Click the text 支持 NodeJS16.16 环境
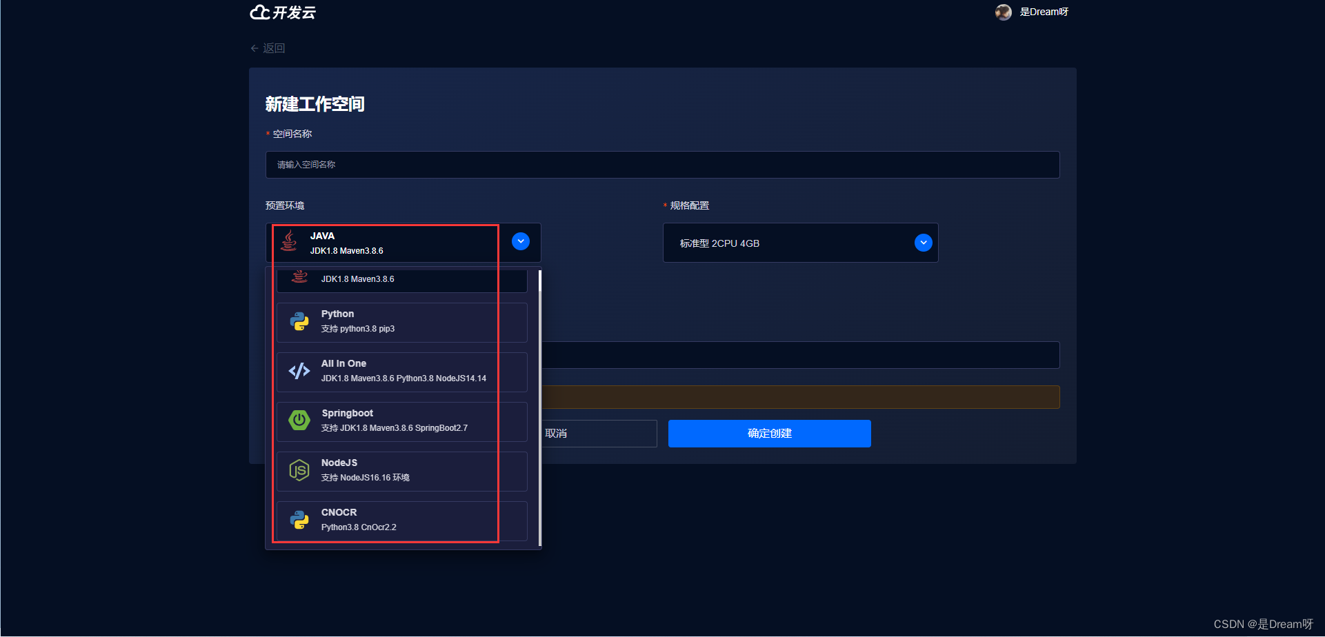Screen dimensions: 1325x637 click(x=366, y=478)
